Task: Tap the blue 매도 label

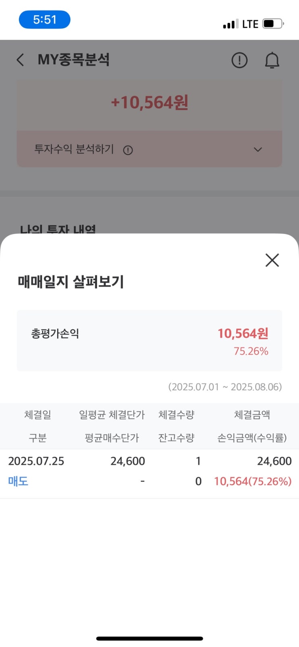Action: (18, 481)
